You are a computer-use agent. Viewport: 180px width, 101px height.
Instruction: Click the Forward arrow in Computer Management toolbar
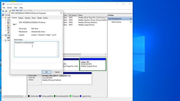(6, 11)
